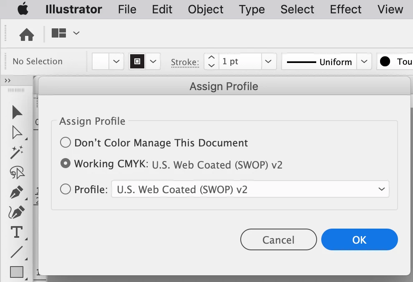Open the Type menu
The width and height of the screenshot is (413, 282).
pyautogui.click(x=252, y=10)
